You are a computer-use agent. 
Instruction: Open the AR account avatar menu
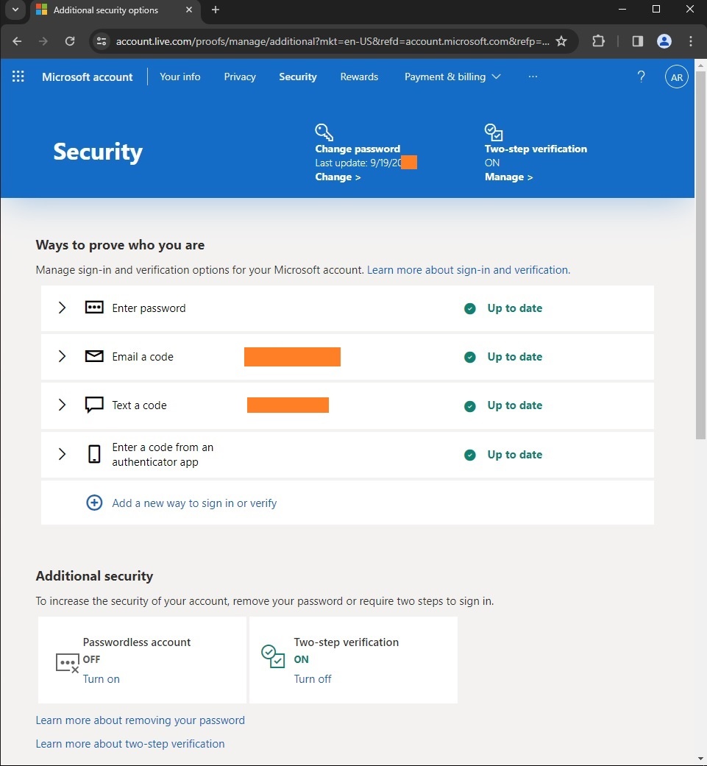[676, 77]
